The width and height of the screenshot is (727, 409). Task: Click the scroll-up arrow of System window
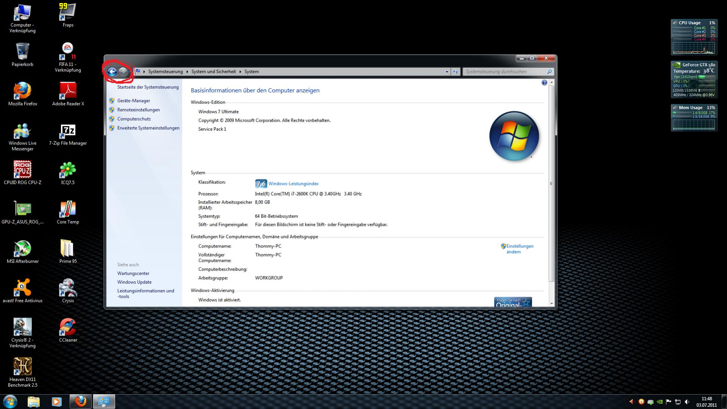551,82
